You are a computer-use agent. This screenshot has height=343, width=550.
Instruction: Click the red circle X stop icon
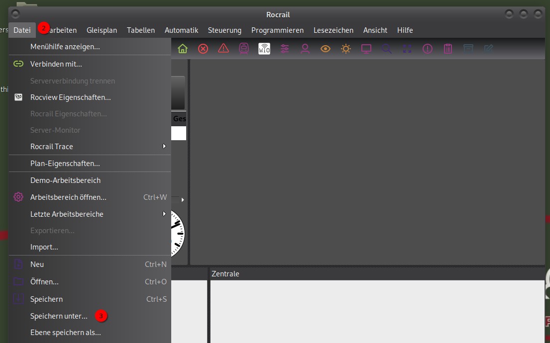click(203, 49)
